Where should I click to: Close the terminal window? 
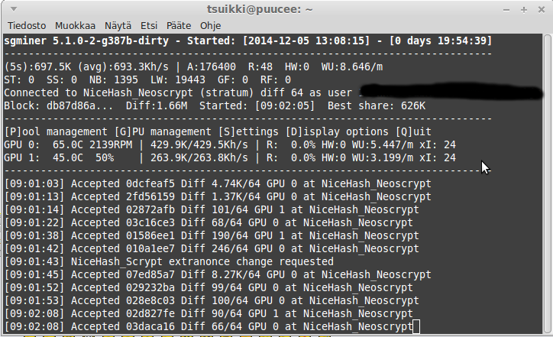click(x=542, y=10)
